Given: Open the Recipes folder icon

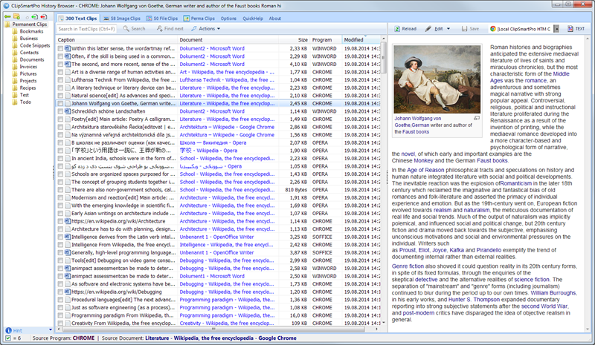Looking at the screenshot, I should point(16,88).
